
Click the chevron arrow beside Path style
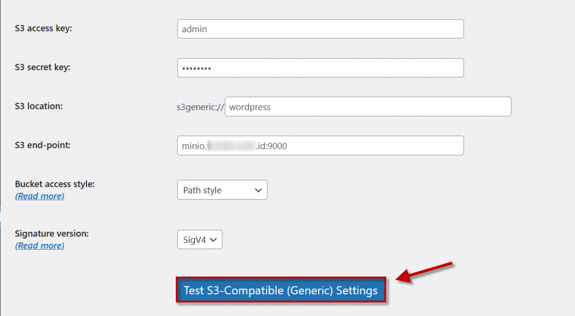point(258,190)
